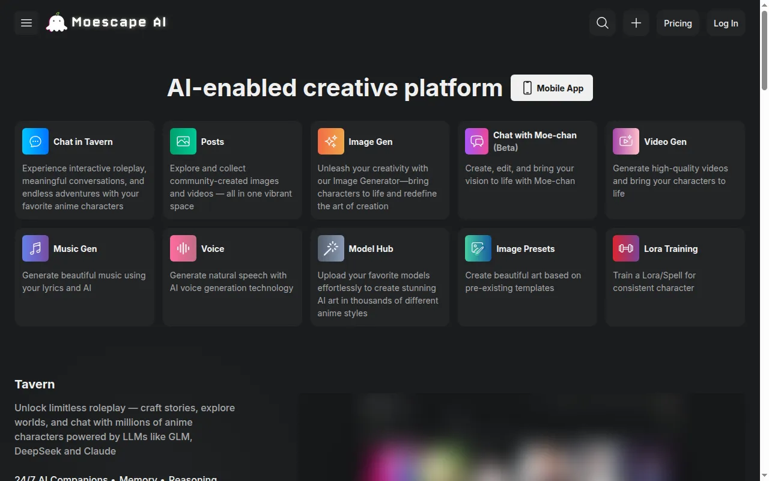This screenshot has height=481, width=769.
Task: Click 'Train a Lora/Spell' description text
Action: 654,281
